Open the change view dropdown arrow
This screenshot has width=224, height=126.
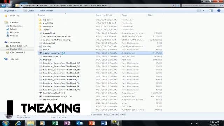[204, 10]
